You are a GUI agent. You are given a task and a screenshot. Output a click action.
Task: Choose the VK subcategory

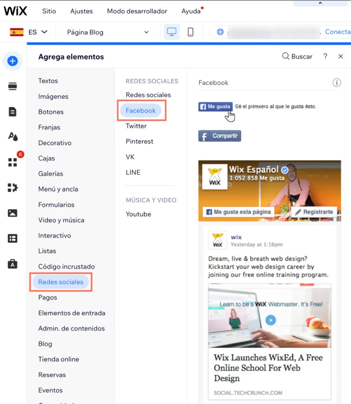point(130,157)
